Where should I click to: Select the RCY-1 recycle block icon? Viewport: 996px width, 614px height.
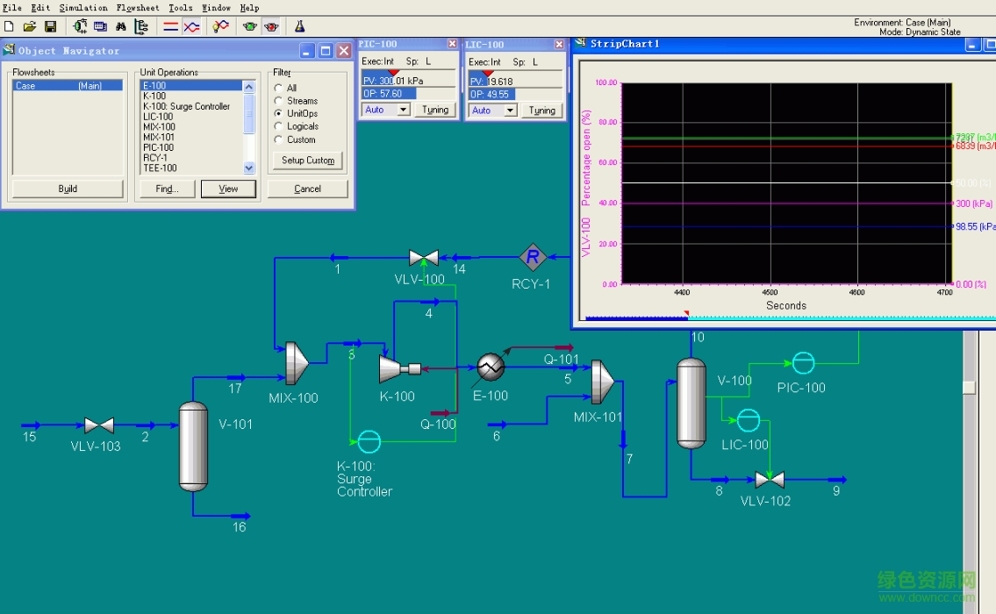click(532, 258)
